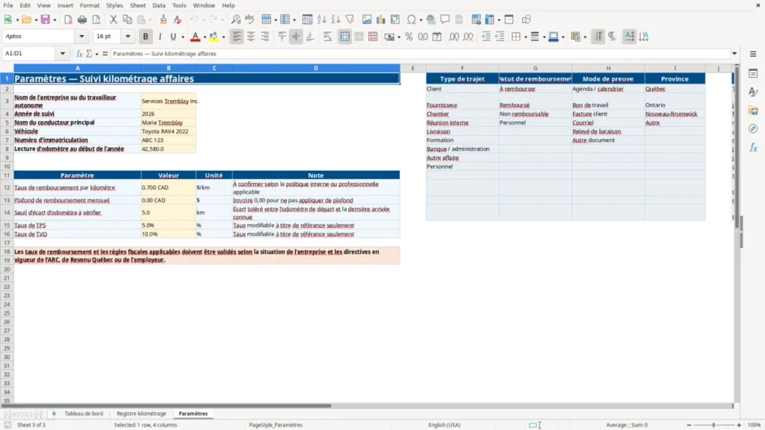Insert a chart from the toolbar
This screenshot has height=430, width=765.
380,19
